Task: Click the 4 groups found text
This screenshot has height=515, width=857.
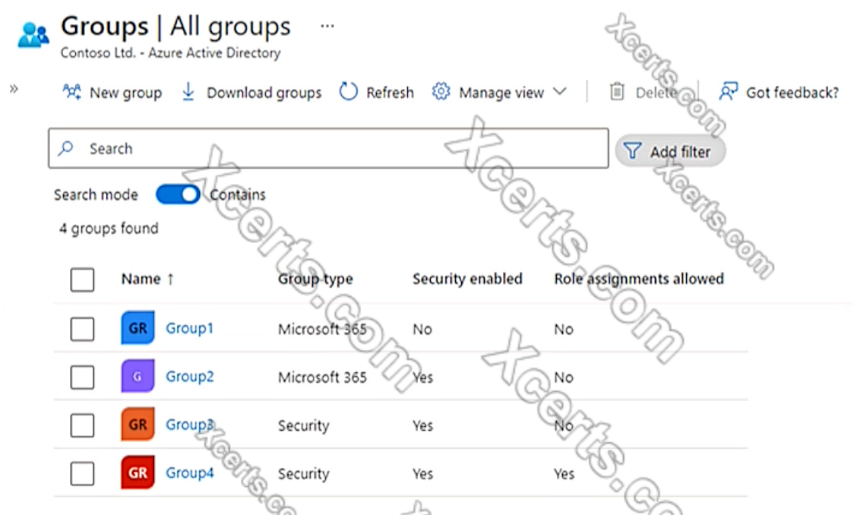Action: pyautogui.click(x=109, y=229)
